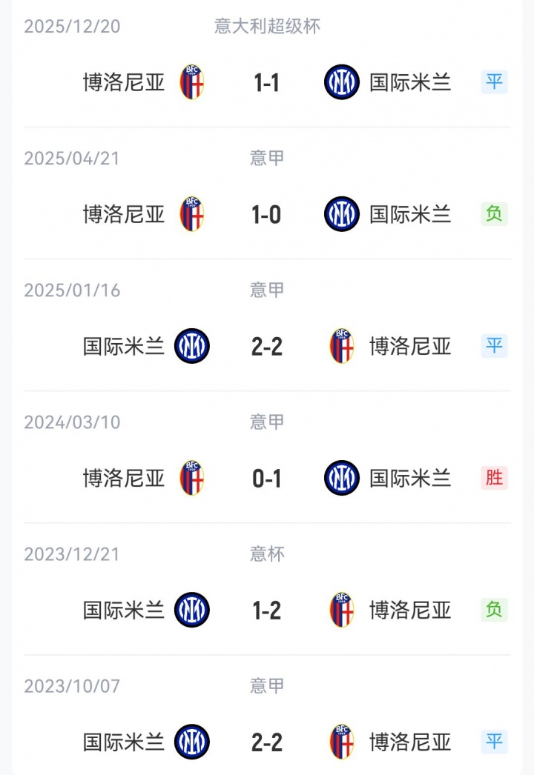
Task: Click Bologna crest in the 2025/01/16 match
Action: tap(342, 346)
